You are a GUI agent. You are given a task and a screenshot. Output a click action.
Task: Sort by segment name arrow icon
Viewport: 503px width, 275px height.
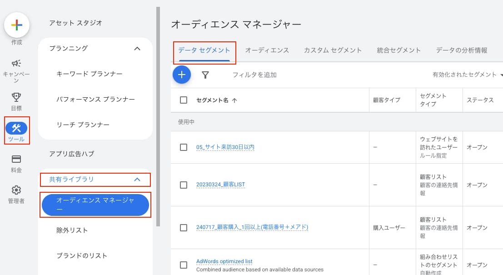(x=234, y=100)
